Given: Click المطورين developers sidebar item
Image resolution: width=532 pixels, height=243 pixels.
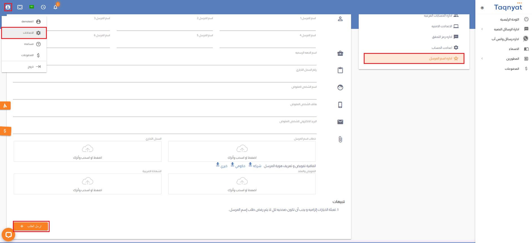Looking at the screenshot, I should pos(513,59).
